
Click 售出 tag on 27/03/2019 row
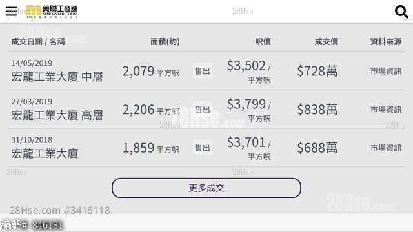click(x=202, y=110)
